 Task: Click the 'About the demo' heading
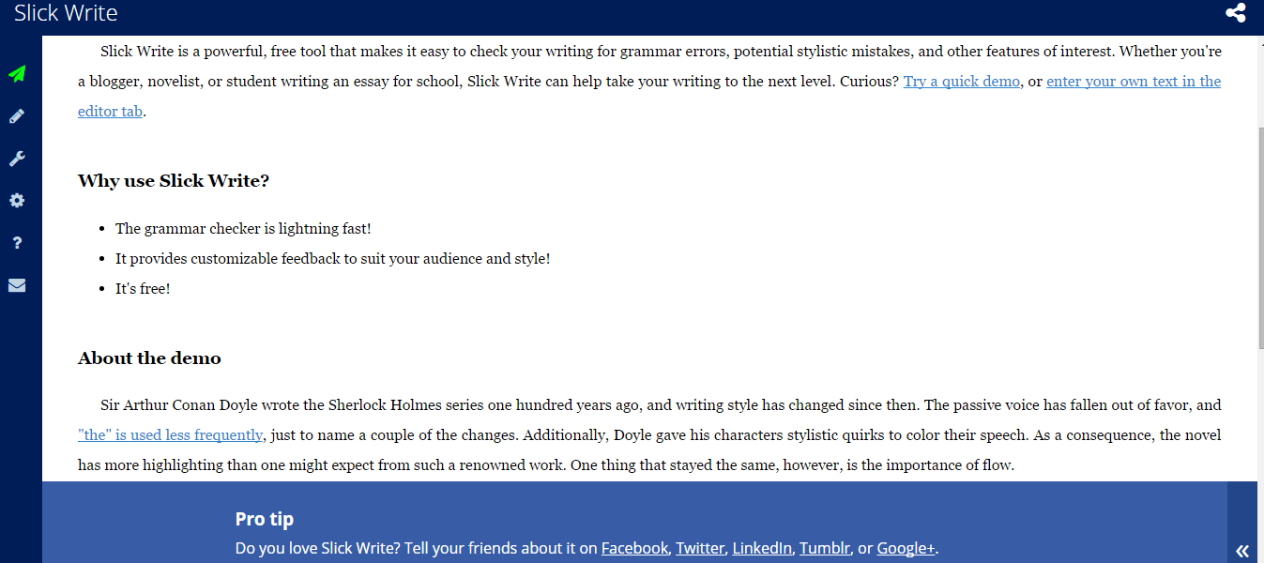click(149, 358)
